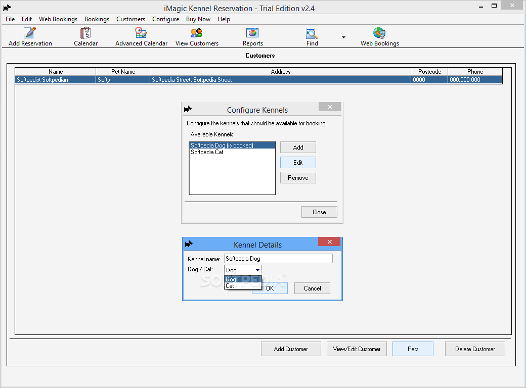Click the Add Reservation pencil icon
This screenshot has width=526, height=388.
coord(30,32)
